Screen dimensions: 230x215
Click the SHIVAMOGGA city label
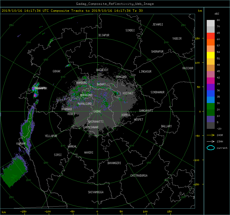[96, 192]
